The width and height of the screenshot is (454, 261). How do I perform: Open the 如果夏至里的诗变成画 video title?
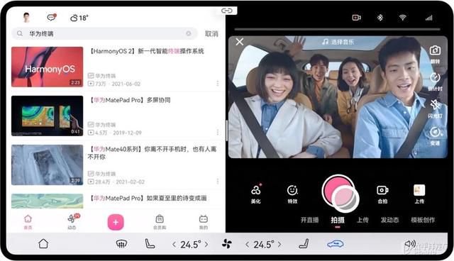148,198
